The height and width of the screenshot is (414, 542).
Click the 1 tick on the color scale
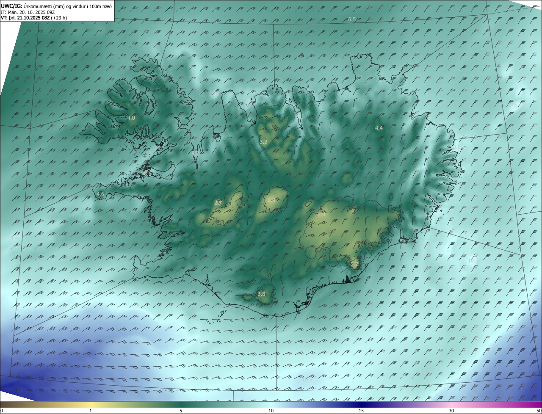[x=91, y=411]
